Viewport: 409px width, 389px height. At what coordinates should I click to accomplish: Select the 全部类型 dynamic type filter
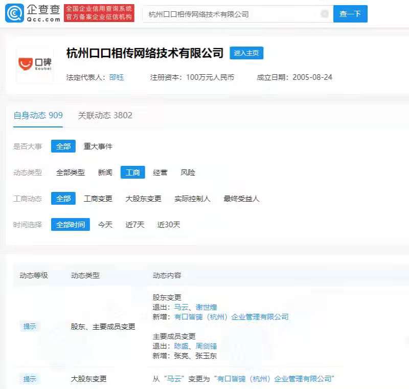click(71, 172)
